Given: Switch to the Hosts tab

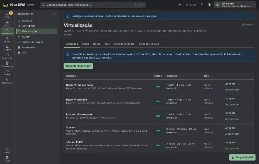Looking at the screenshot, I should tap(96, 44).
